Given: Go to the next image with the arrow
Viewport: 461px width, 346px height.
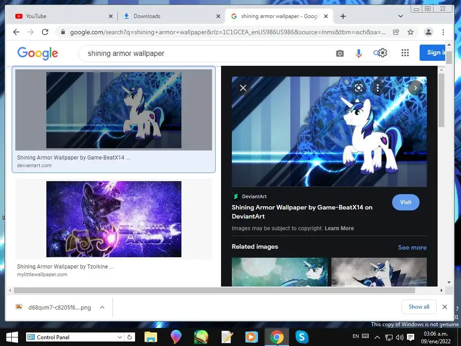Looking at the screenshot, I should pos(415,88).
